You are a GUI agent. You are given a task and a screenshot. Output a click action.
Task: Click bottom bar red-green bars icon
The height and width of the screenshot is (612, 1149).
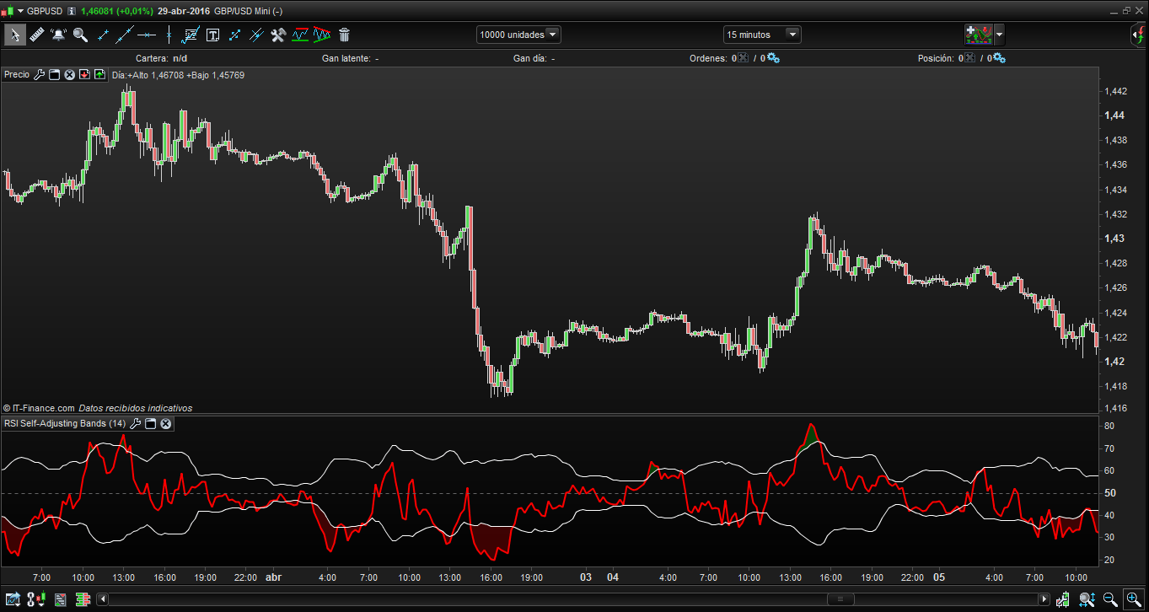pos(83,599)
